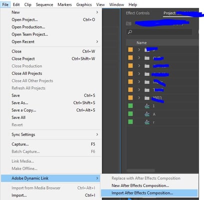Screen dimensions: 204x200
Task: Open the File menu
Action: pos(5,4)
